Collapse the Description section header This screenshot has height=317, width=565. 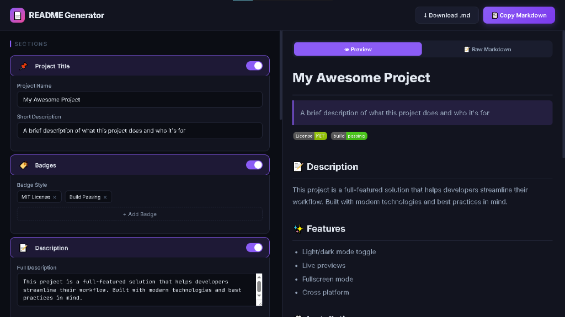[140, 248]
